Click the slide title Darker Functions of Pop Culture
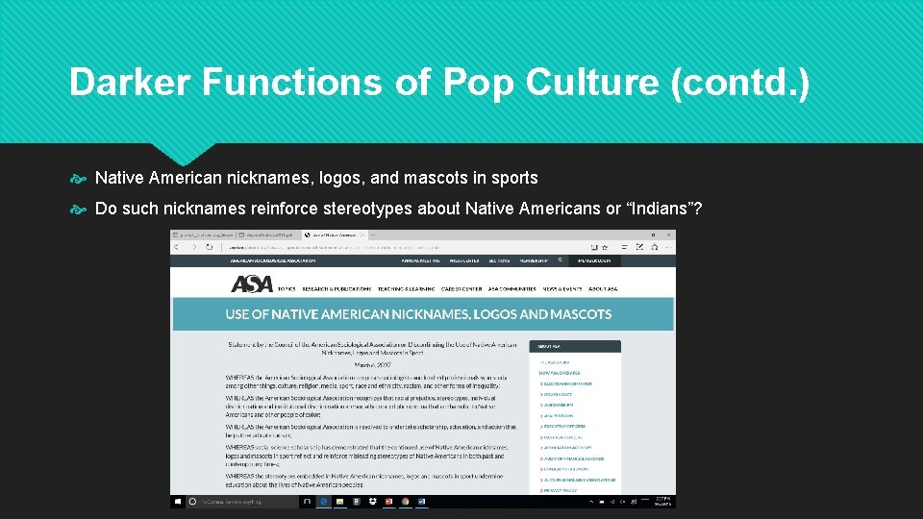The height and width of the screenshot is (519, 923). 439,81
